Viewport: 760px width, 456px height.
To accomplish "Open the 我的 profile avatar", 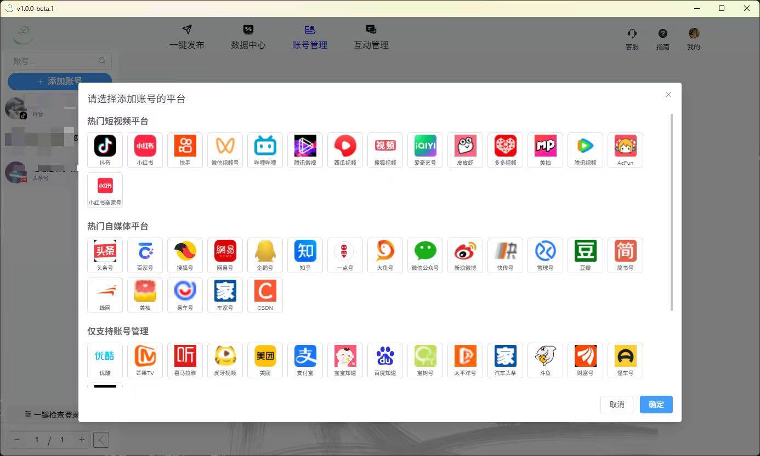I will (x=694, y=39).
